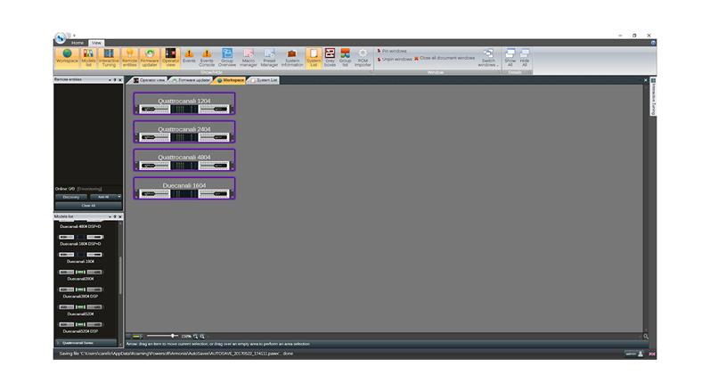Toggle the Workspace globe button in ribbon

pos(67,58)
